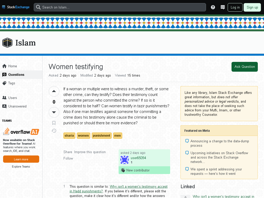Open Upcoming initiatives on Stack Overflow post
This screenshot has height=198, width=264.
point(219,157)
